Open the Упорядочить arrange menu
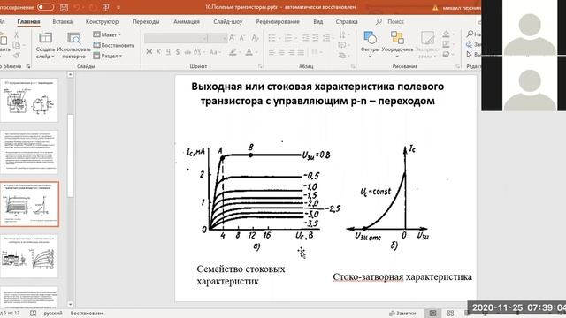 (x=397, y=44)
